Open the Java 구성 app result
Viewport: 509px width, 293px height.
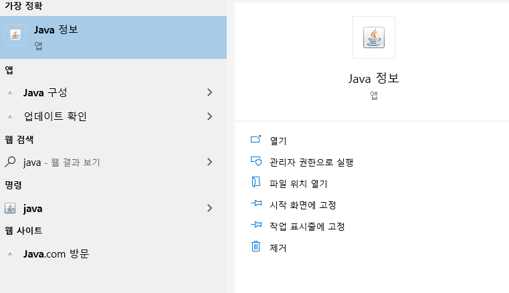coord(113,92)
